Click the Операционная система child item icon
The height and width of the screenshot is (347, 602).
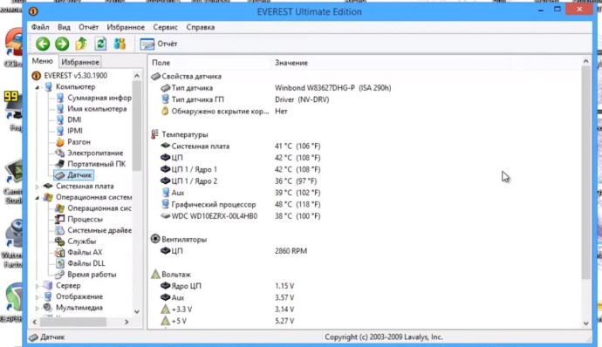[60, 208]
